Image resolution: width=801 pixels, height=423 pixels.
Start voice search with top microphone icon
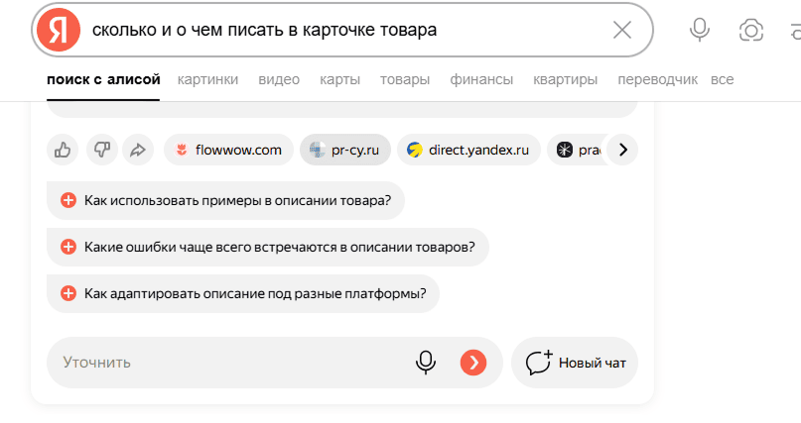click(699, 30)
